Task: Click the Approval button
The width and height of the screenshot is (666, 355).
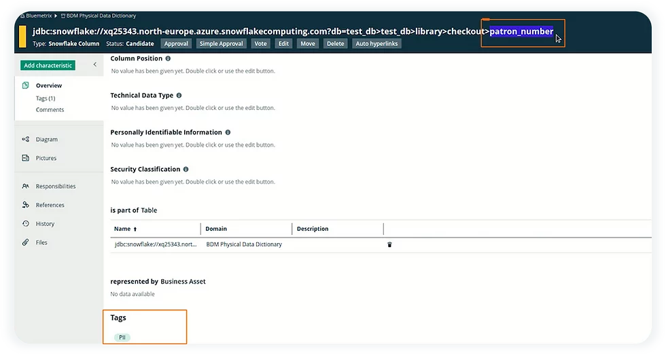Action: pos(176,43)
